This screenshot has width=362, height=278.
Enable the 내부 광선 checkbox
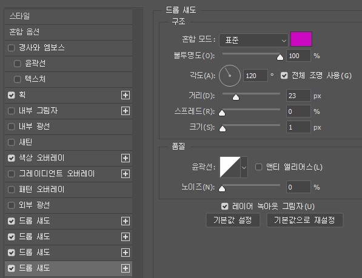(12, 127)
